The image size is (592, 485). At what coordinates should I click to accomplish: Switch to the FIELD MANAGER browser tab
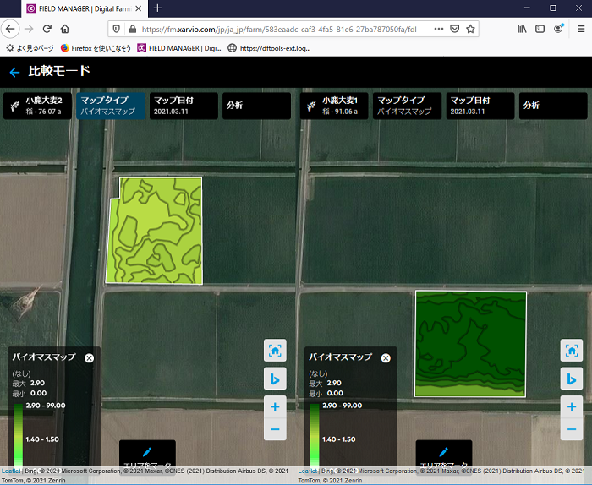click(x=76, y=8)
